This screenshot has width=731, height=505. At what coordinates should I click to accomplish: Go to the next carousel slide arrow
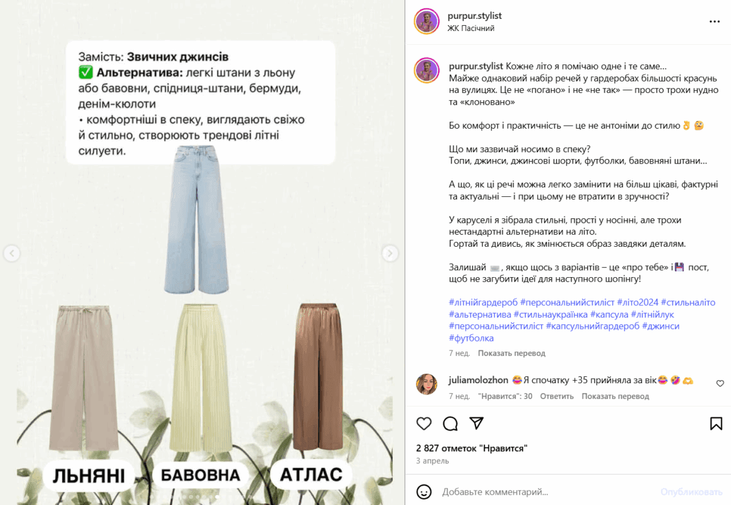pyautogui.click(x=389, y=253)
